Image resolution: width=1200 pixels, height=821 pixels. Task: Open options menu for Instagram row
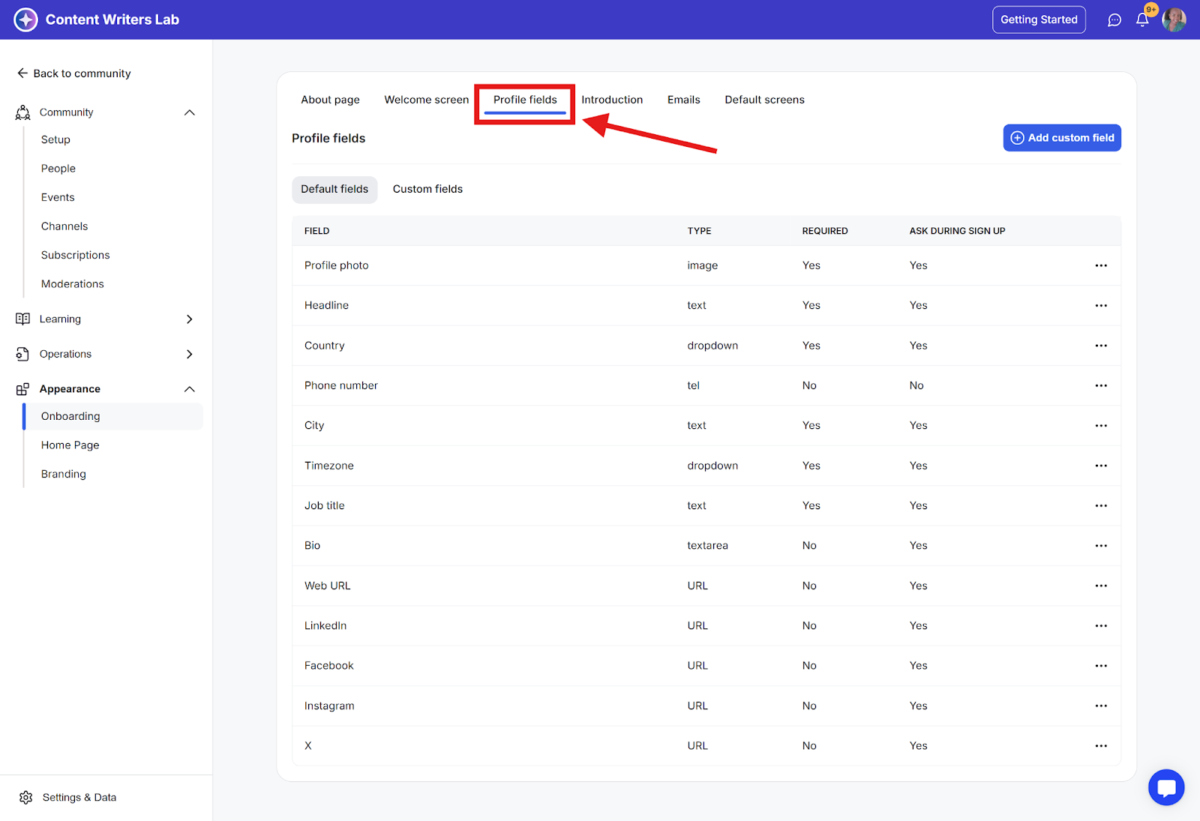tap(1101, 706)
